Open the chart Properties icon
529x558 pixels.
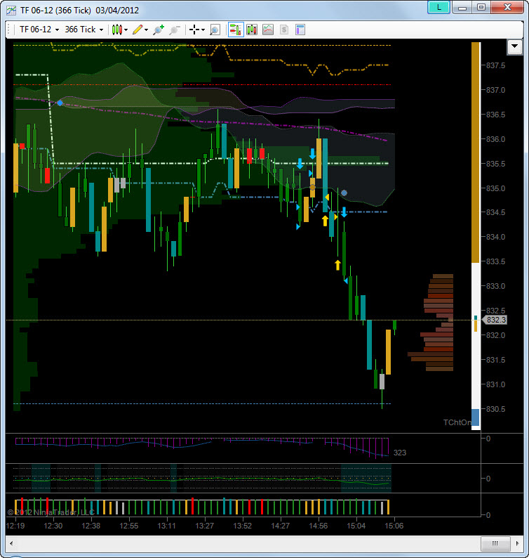(x=300, y=30)
